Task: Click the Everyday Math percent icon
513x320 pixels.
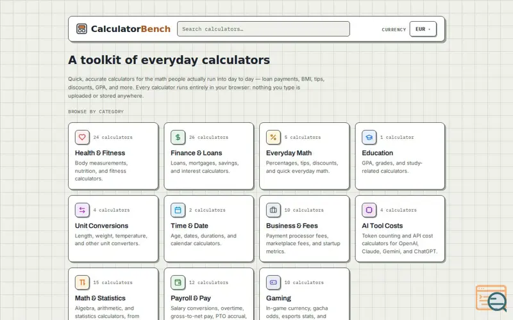Action: click(x=273, y=137)
